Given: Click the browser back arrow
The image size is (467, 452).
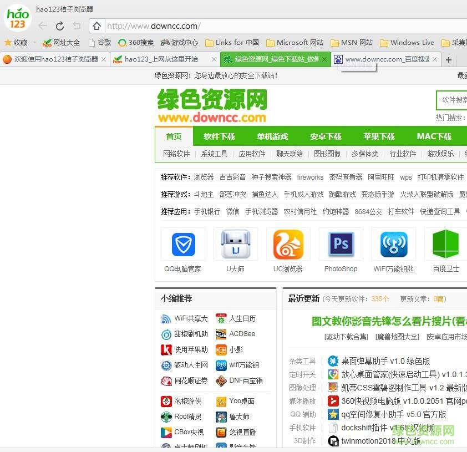Looking at the screenshot, I should (43, 26).
